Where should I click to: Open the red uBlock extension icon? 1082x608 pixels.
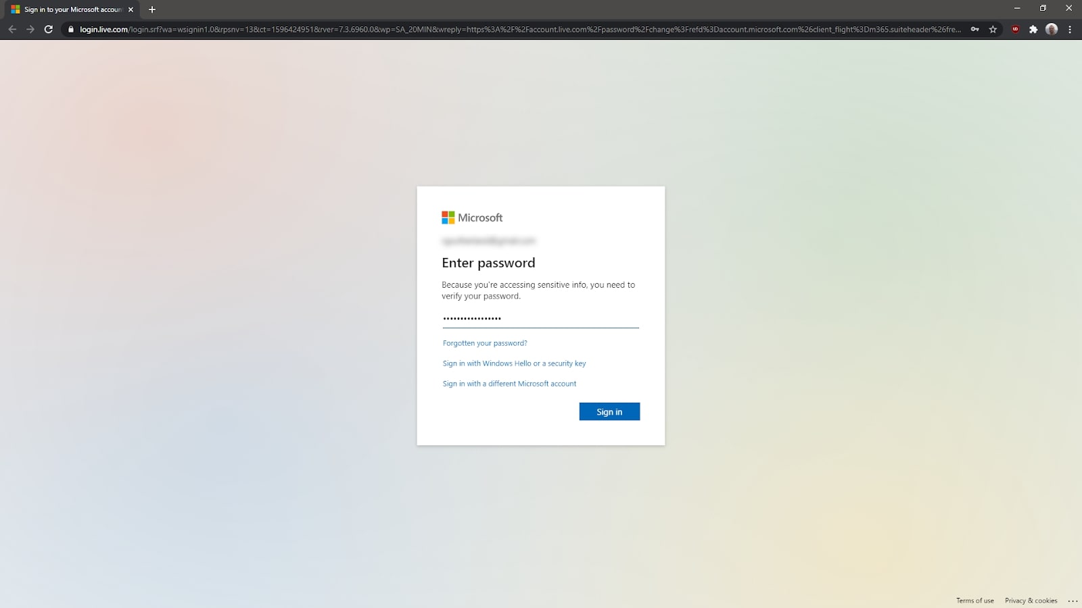(x=1015, y=29)
